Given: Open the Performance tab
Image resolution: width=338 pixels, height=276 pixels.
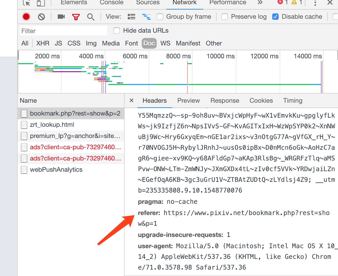Looking at the screenshot, I should pos(228,2).
